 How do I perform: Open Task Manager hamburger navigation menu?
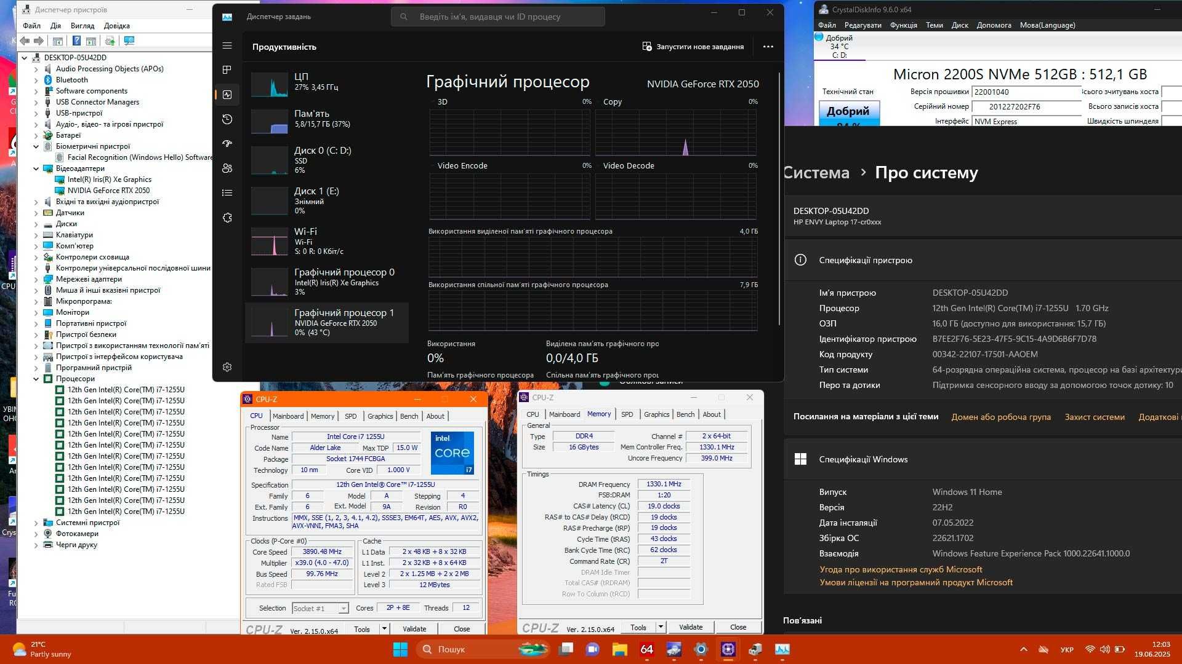227,45
